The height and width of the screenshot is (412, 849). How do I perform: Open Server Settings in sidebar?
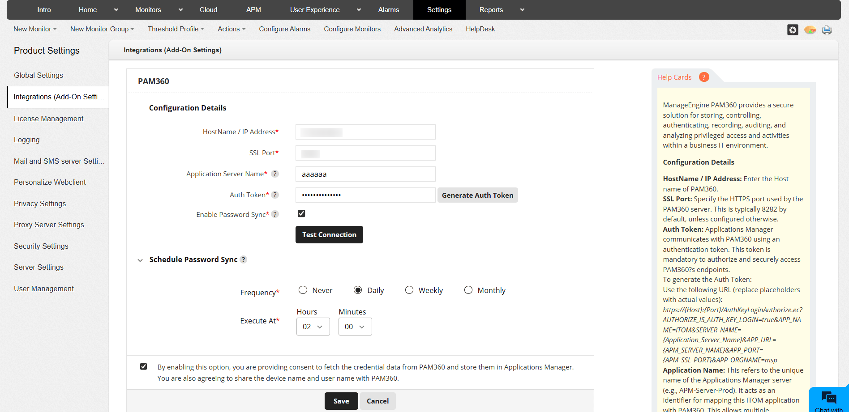(x=39, y=267)
